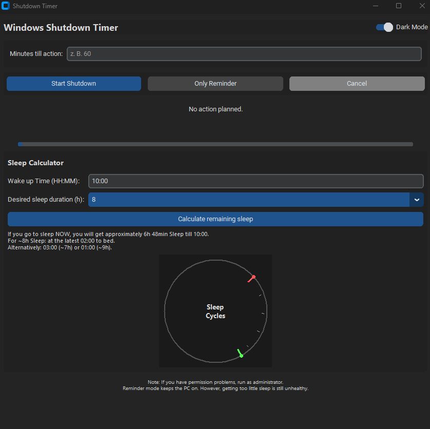Click the Shutdown Timer app icon in title bar

tap(6, 6)
